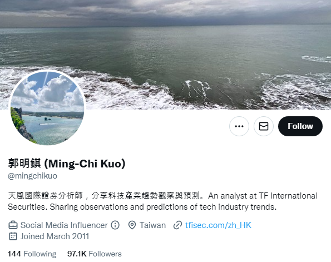Image resolution: width=331 pixels, height=262 pixels.
Task: Open the three-dot more options menu
Action: pos(239,126)
